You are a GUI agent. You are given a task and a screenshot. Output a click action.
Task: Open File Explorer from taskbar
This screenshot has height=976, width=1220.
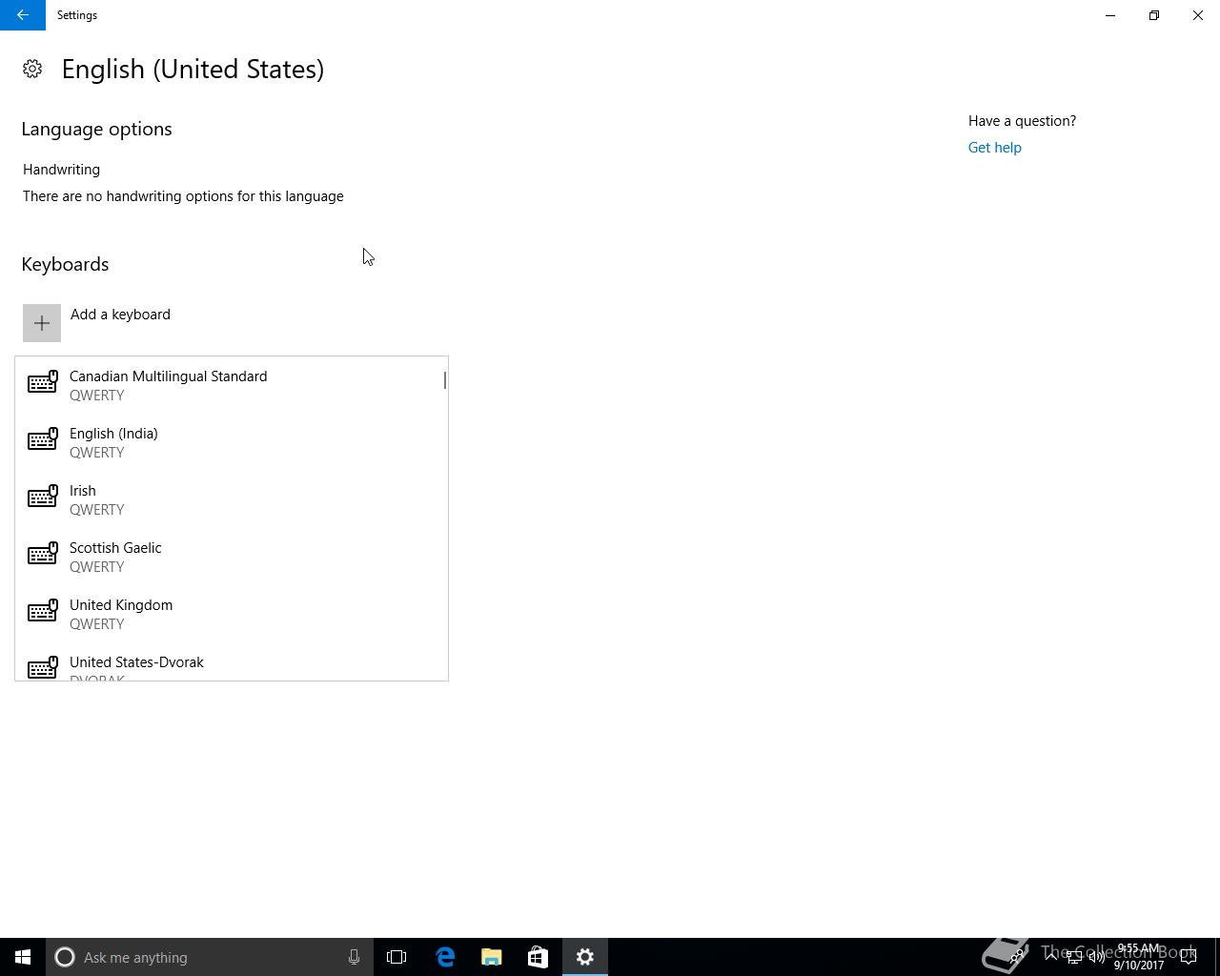tap(492, 957)
